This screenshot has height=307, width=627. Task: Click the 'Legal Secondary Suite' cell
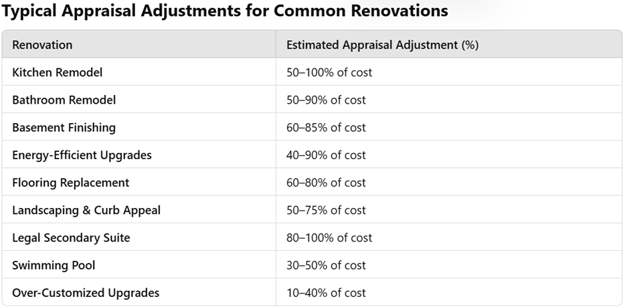coord(71,237)
